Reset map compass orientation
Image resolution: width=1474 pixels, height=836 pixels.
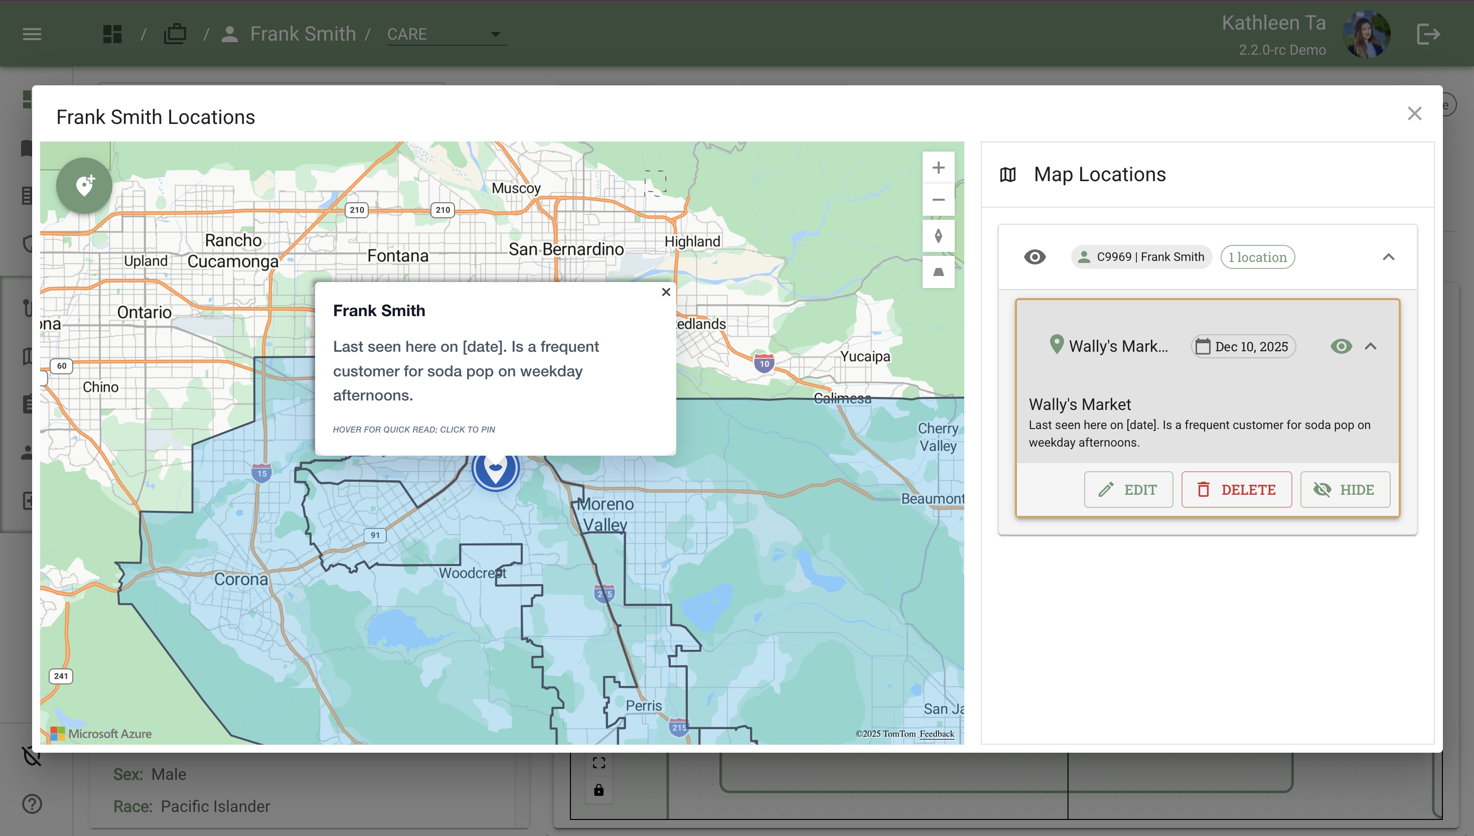938,236
